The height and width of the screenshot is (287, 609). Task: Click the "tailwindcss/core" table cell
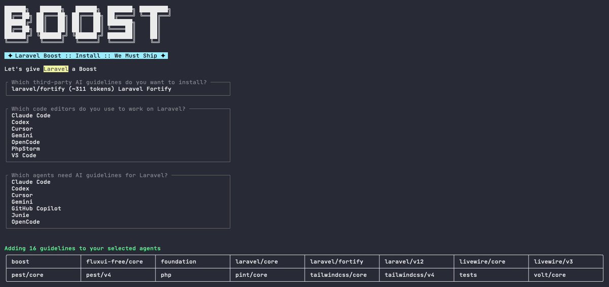click(342, 275)
